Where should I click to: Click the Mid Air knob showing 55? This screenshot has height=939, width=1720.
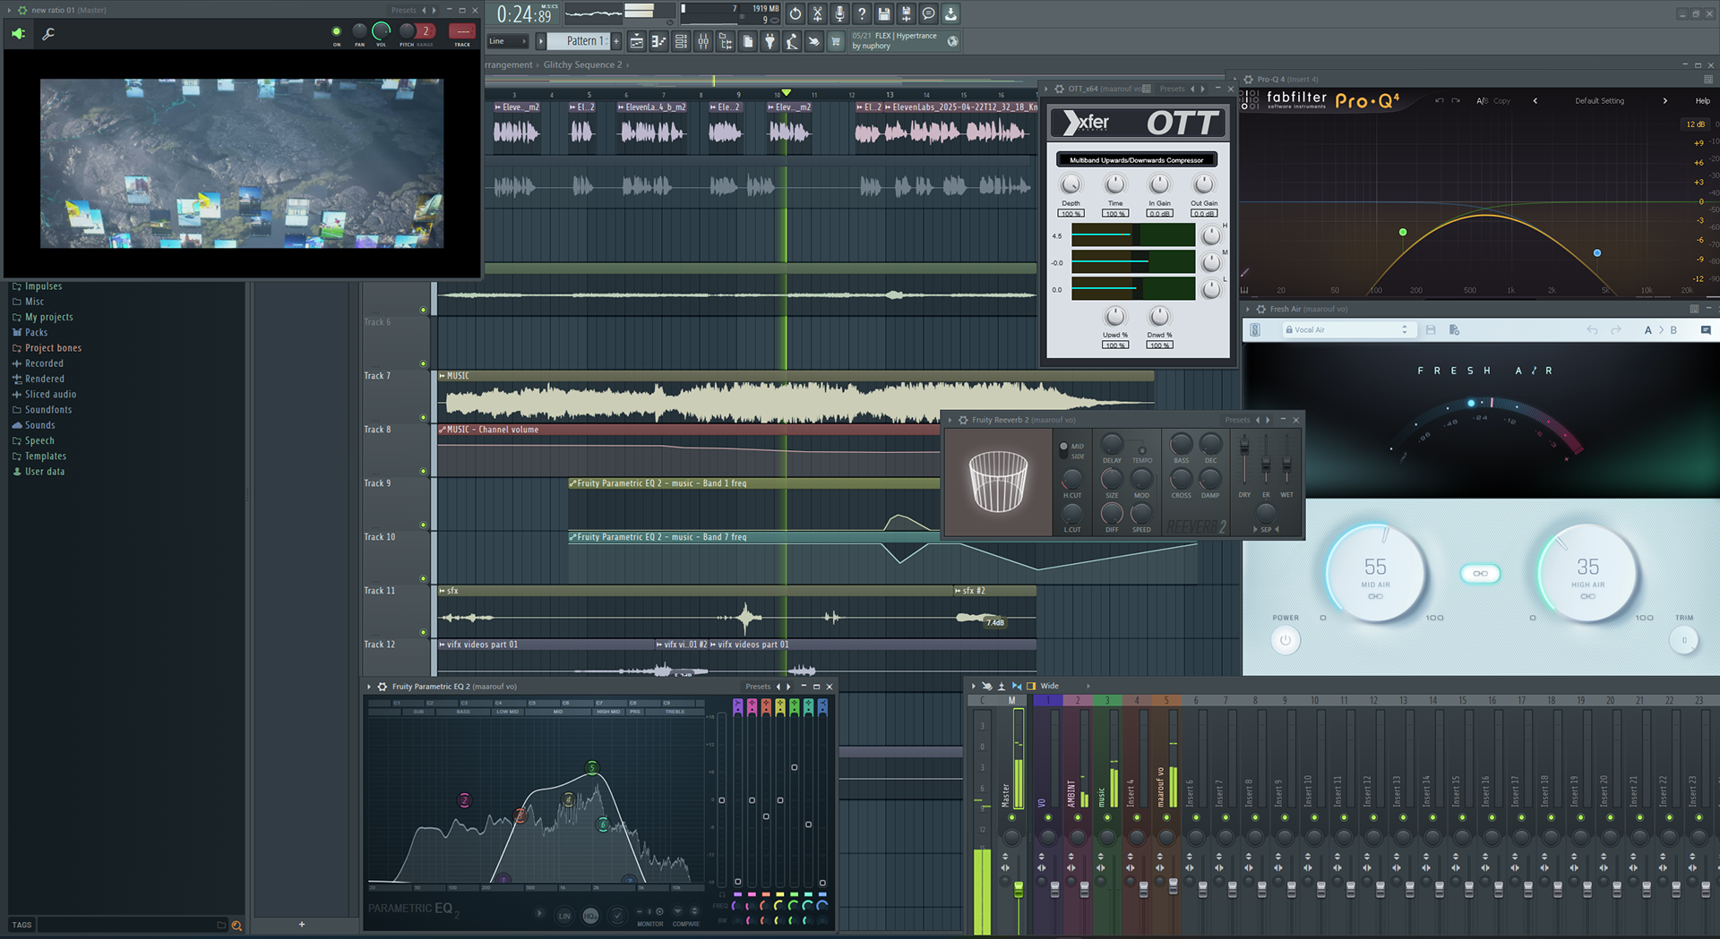(x=1375, y=573)
